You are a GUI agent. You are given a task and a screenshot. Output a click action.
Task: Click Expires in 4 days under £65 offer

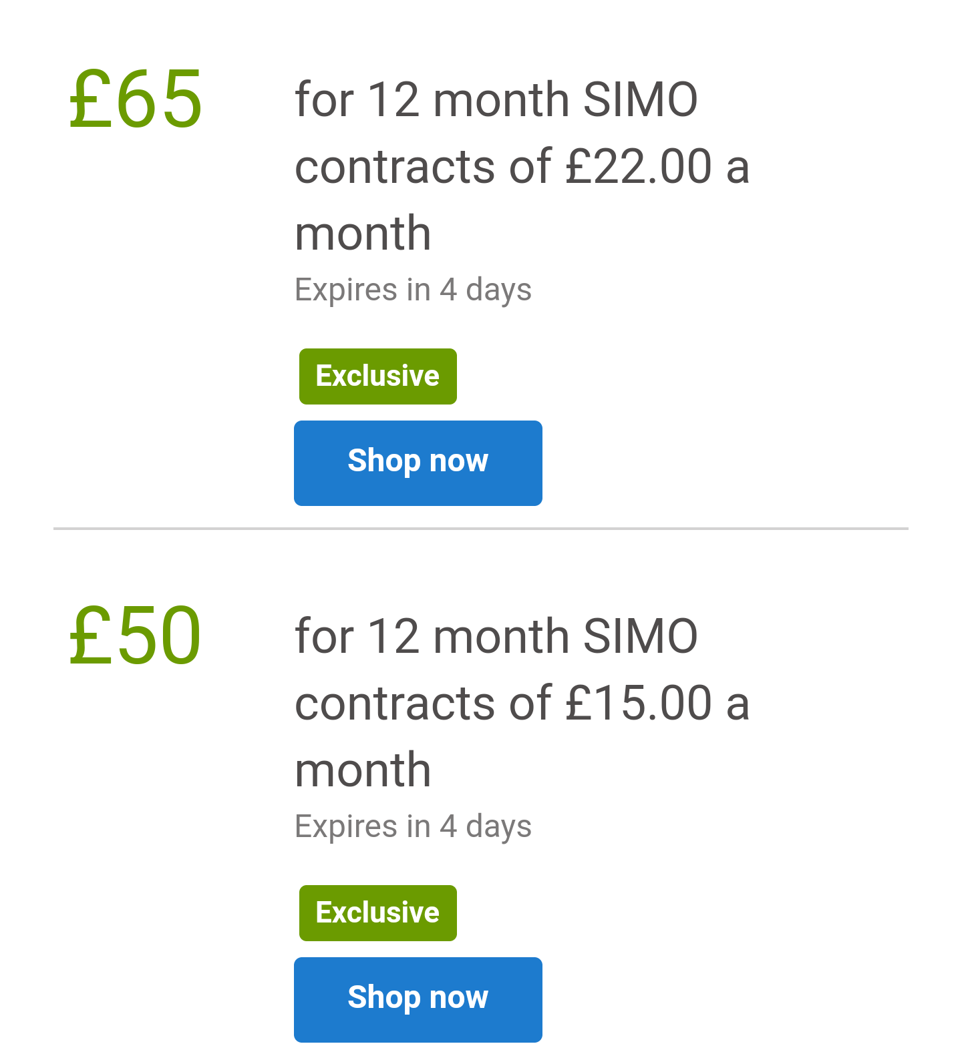pyautogui.click(x=413, y=290)
